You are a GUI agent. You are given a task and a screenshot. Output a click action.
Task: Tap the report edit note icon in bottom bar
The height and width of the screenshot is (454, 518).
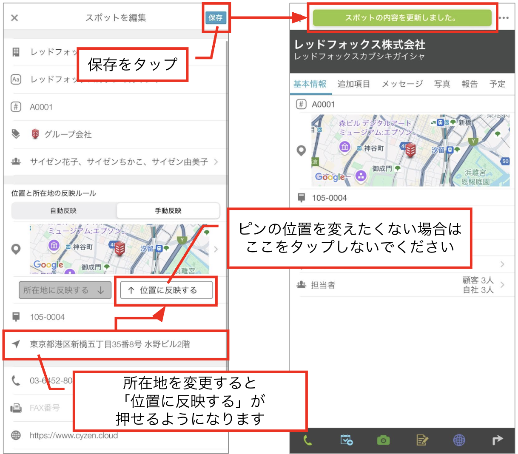422,440
